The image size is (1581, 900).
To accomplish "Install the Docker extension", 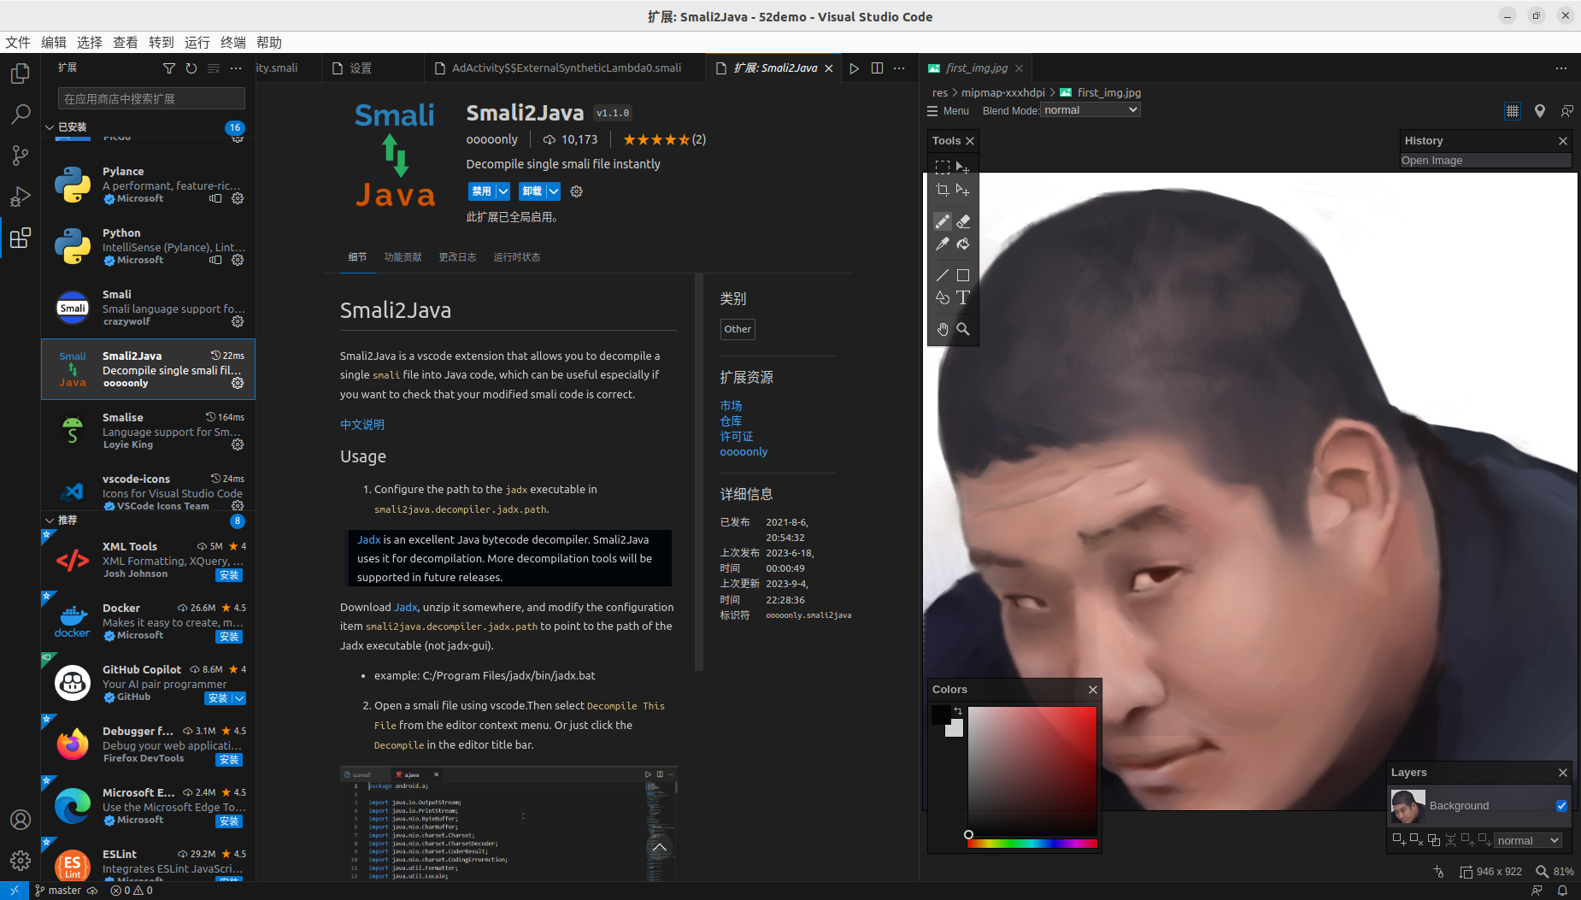I will pos(229,637).
